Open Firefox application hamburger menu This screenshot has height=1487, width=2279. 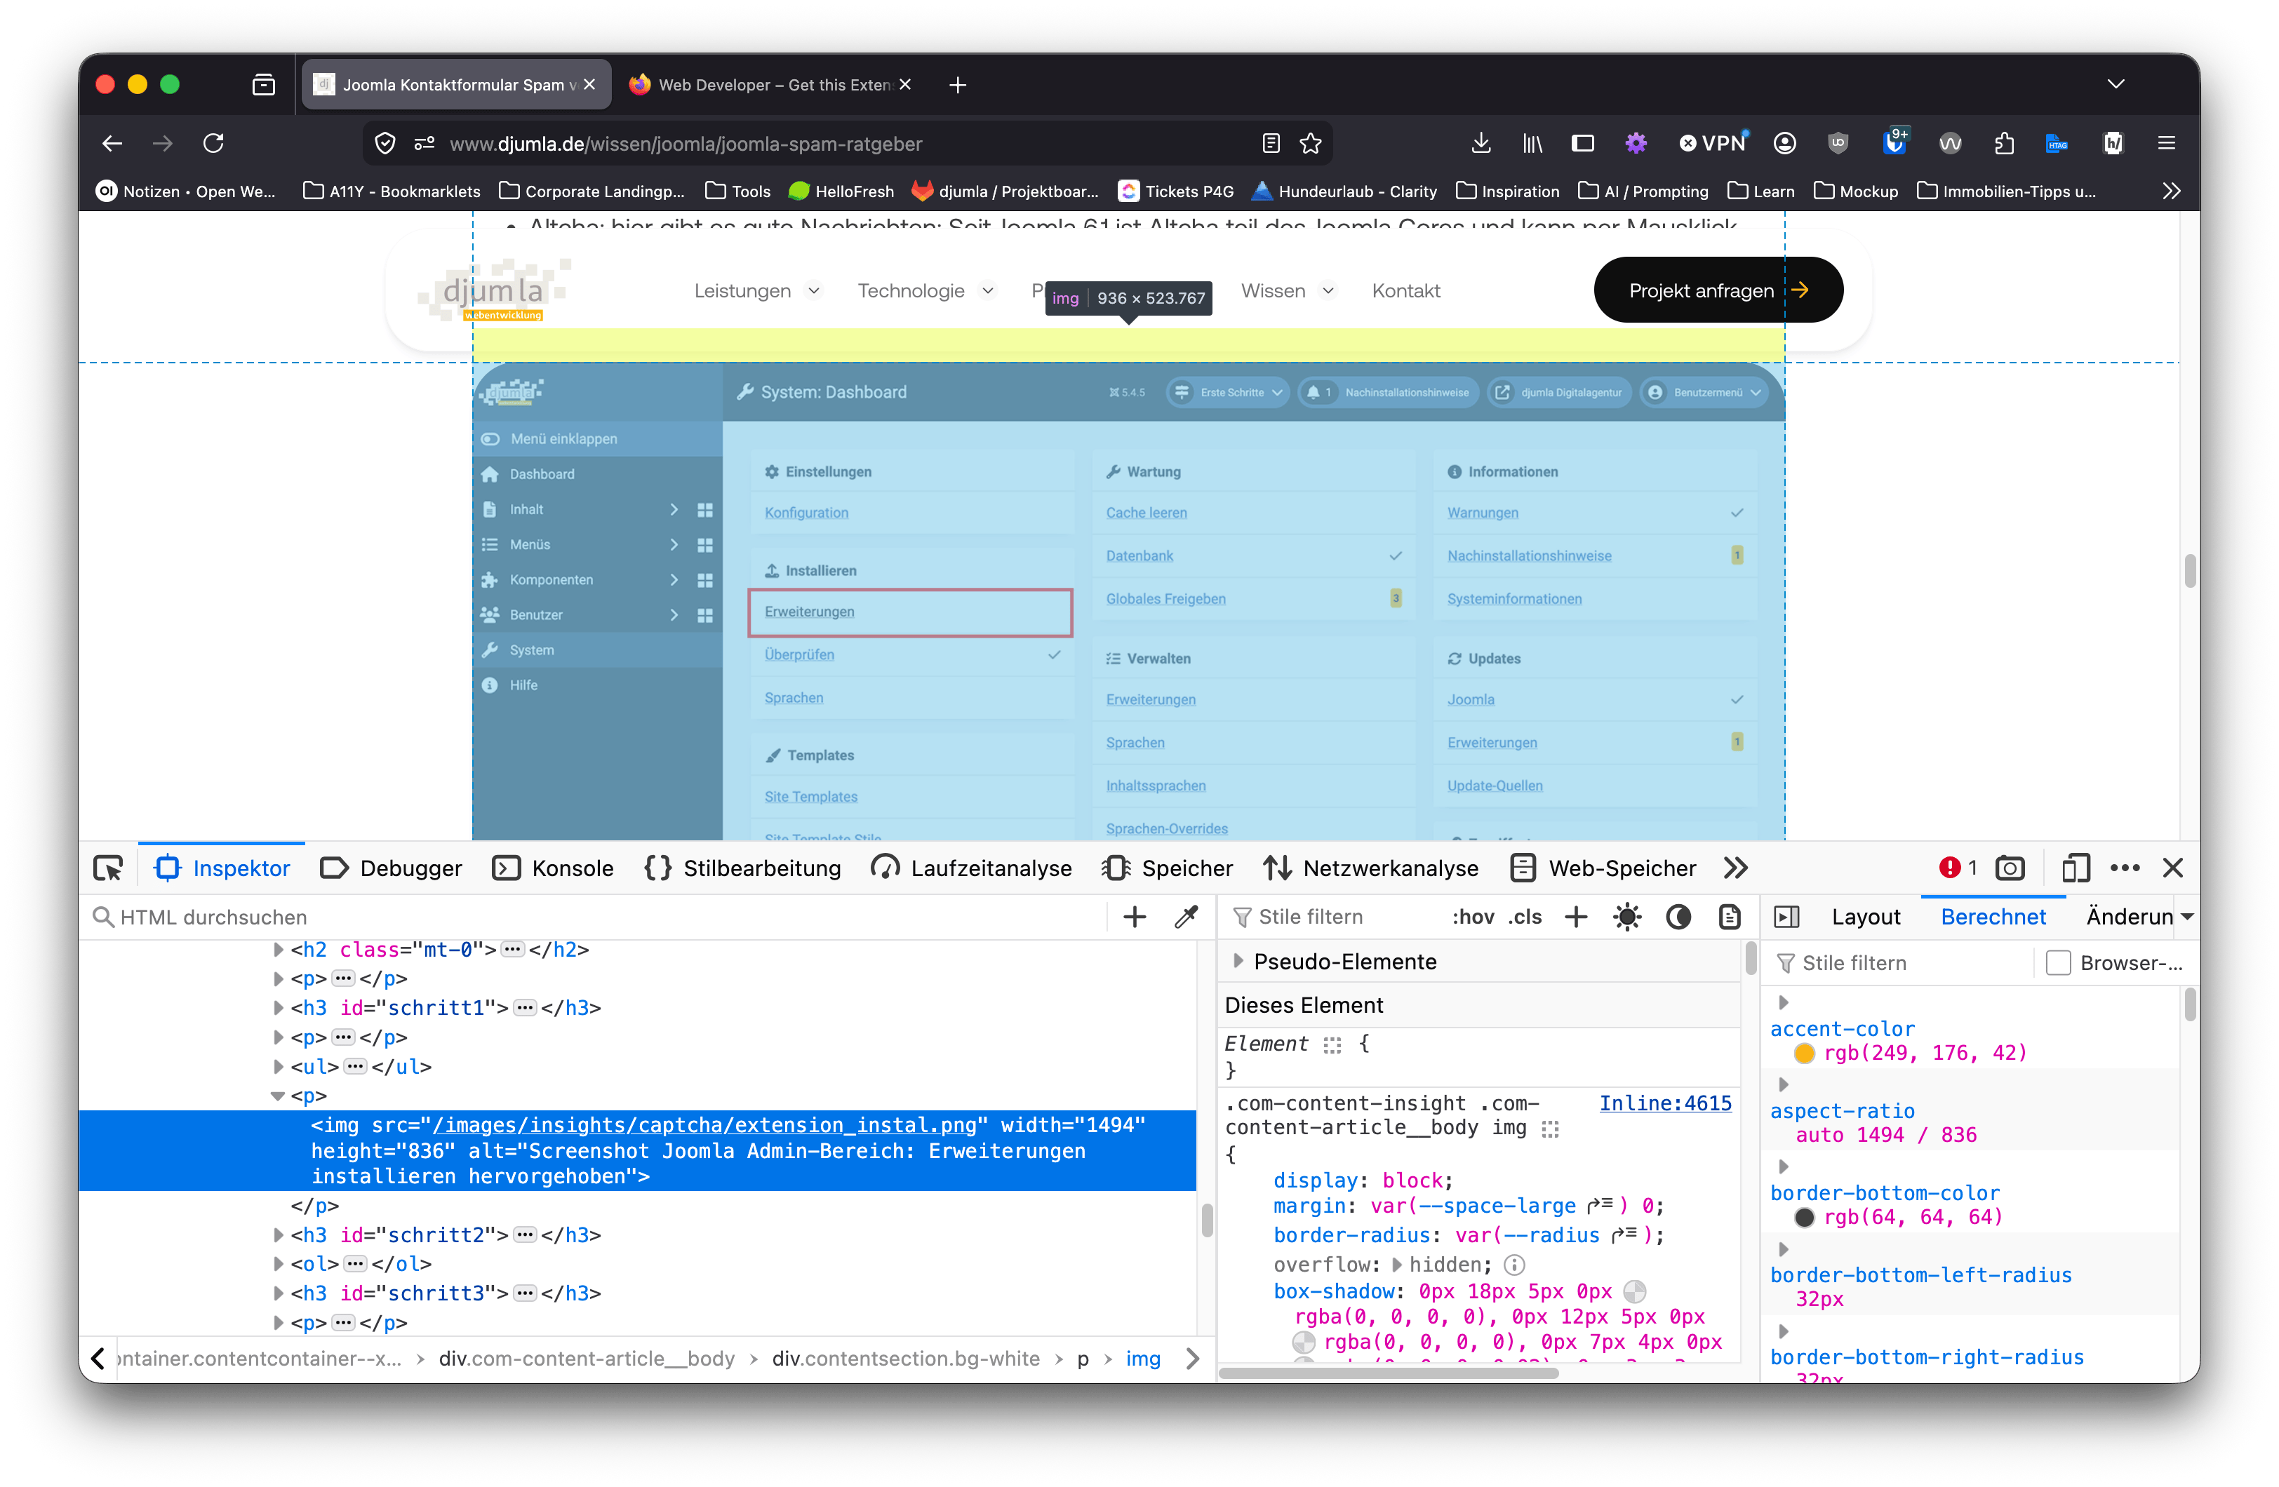click(2167, 142)
